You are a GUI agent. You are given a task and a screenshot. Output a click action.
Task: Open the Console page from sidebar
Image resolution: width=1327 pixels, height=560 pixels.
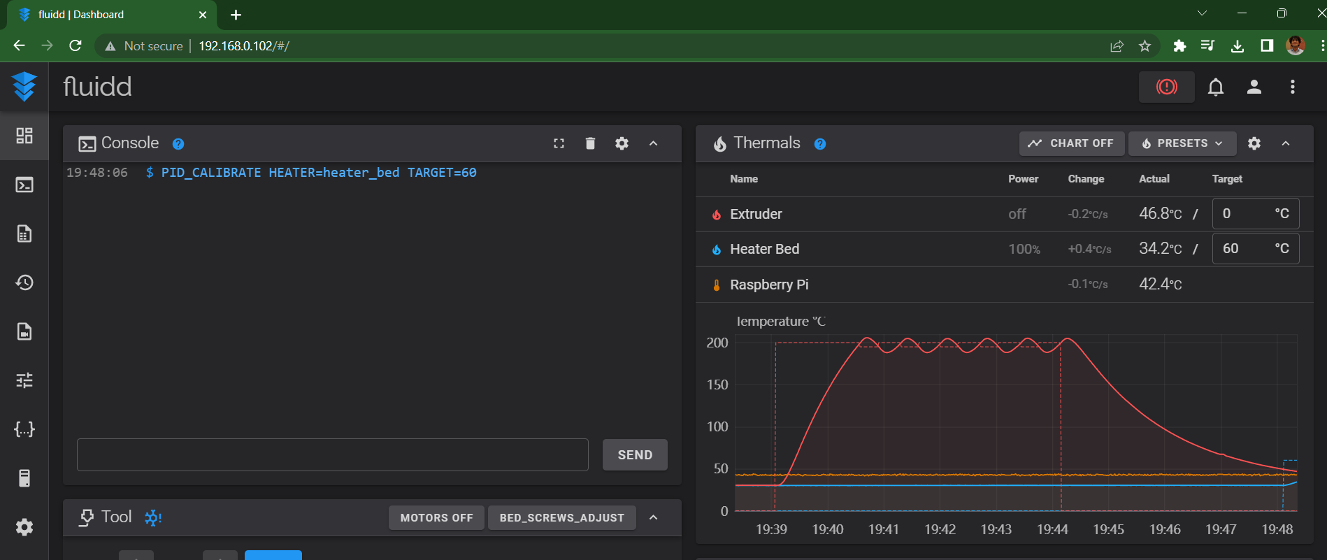[x=24, y=185]
